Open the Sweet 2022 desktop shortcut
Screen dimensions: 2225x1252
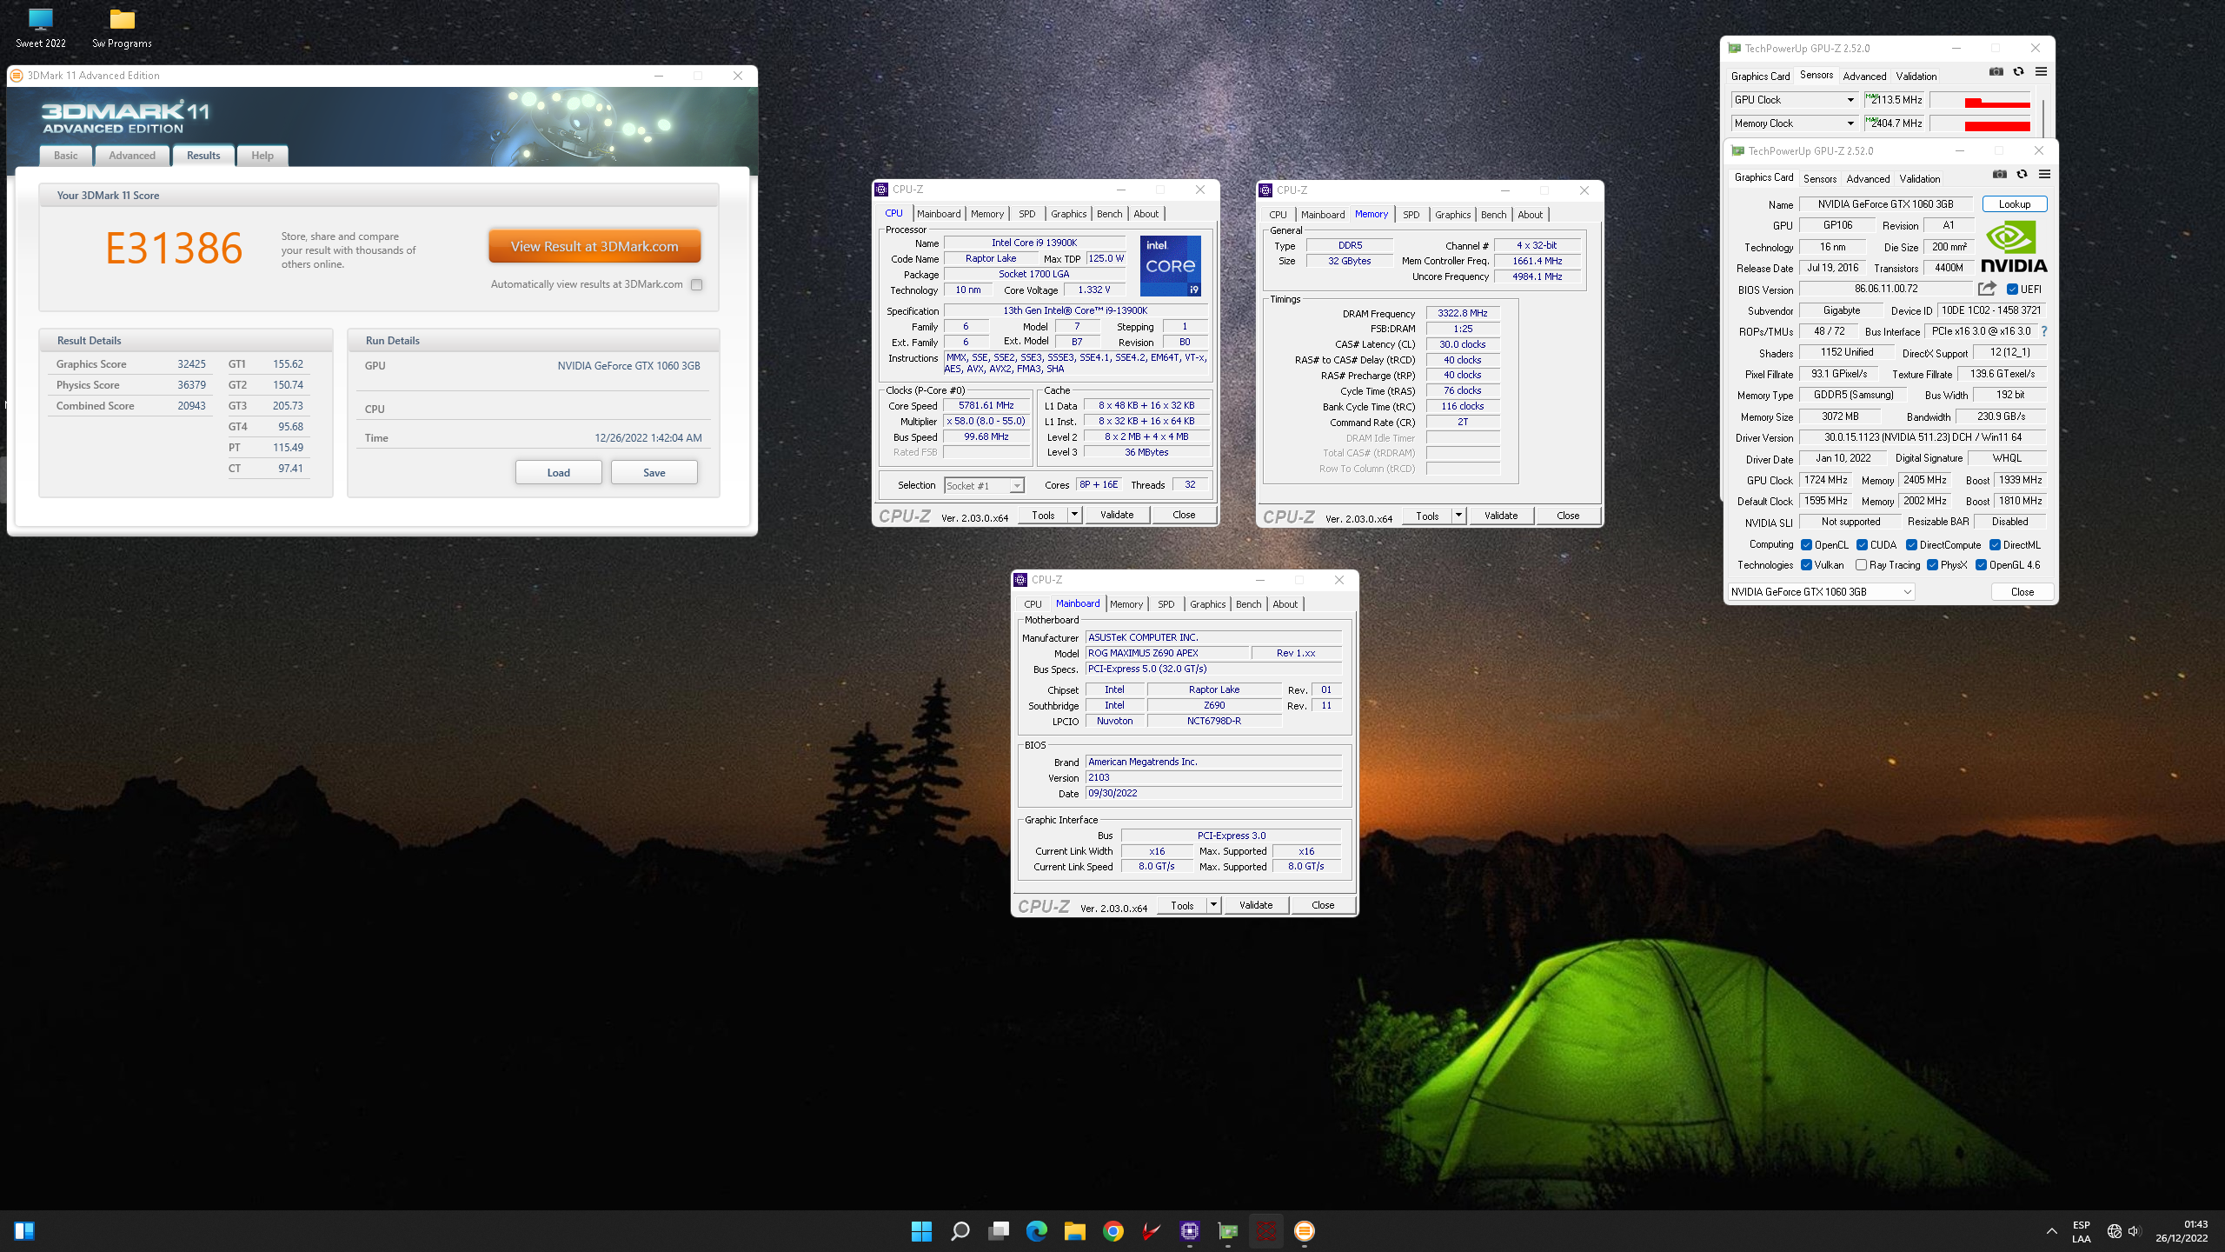coord(41,28)
